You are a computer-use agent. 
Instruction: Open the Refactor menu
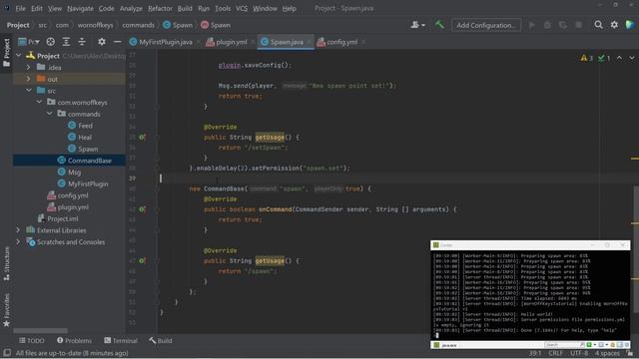[x=160, y=8]
